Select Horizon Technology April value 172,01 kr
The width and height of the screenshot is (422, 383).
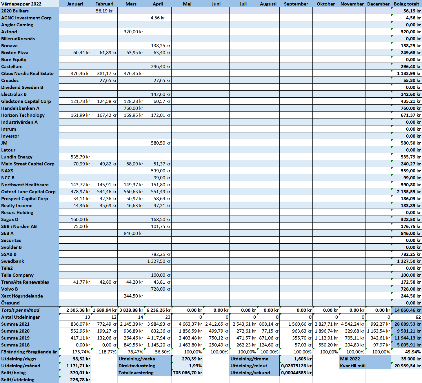click(x=158, y=115)
